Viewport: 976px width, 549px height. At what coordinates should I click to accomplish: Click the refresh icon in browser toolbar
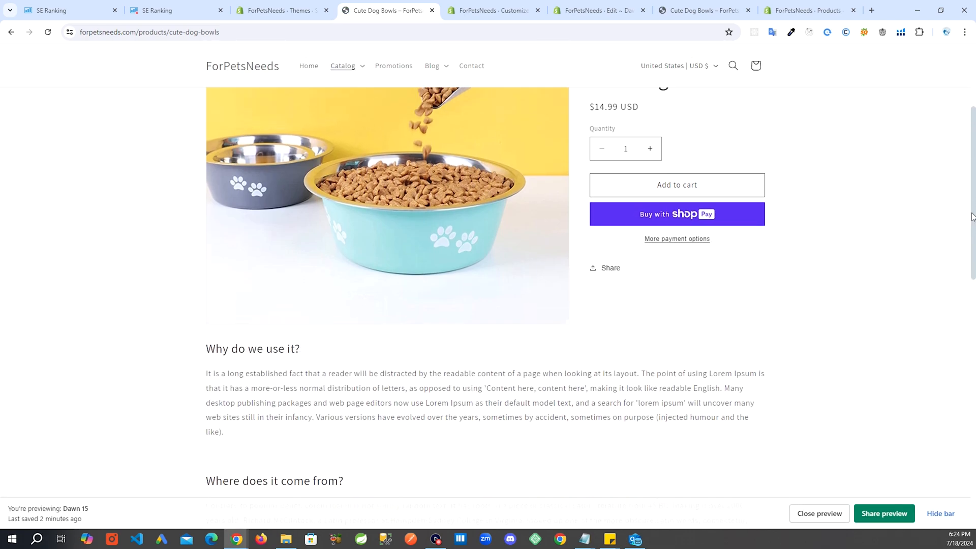(x=47, y=32)
